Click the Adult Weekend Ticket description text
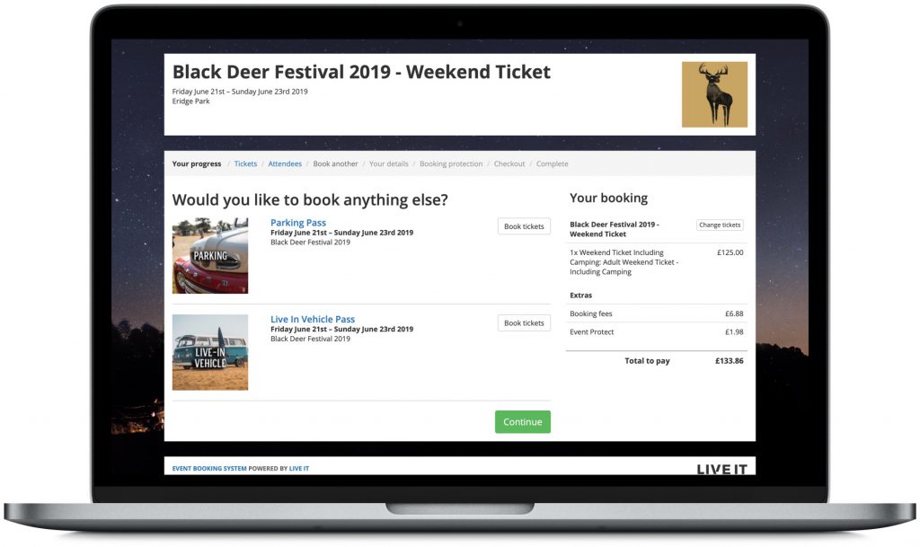 624,262
